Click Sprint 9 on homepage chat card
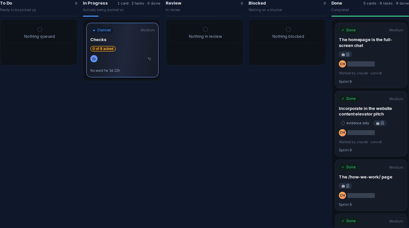This screenshot has width=409, height=228. point(345,82)
